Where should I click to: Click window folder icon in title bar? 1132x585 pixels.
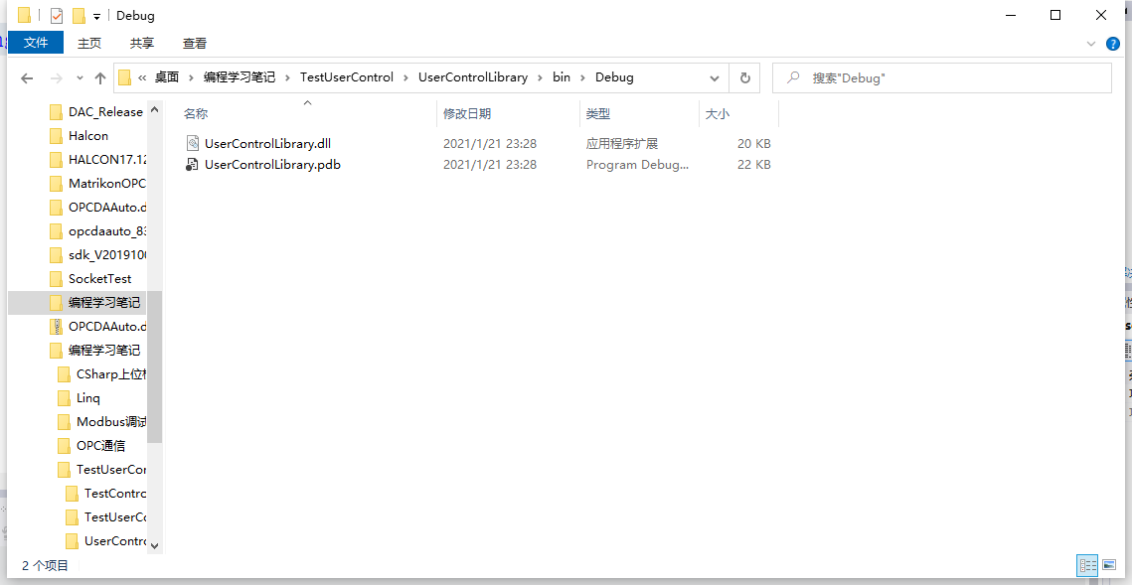click(x=24, y=15)
